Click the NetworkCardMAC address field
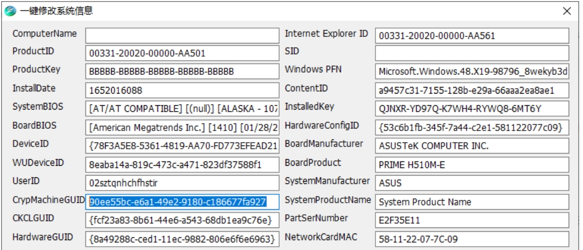 coord(472,240)
